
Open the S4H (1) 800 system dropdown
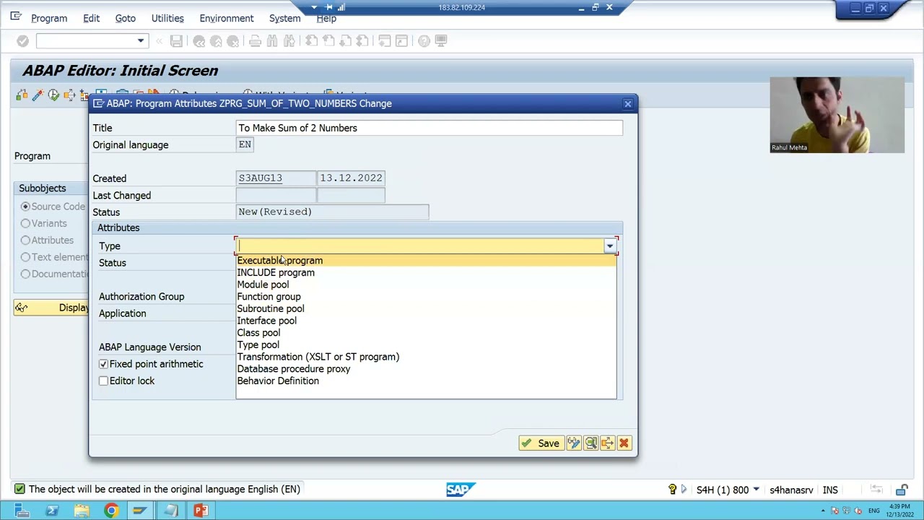point(756,490)
